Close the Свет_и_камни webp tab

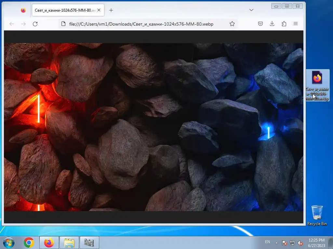(99, 10)
